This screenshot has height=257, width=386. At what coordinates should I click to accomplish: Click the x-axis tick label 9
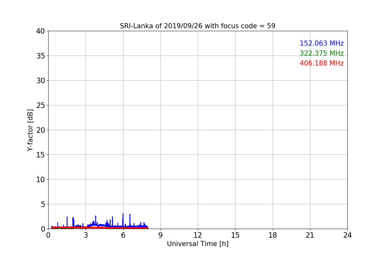(160, 235)
